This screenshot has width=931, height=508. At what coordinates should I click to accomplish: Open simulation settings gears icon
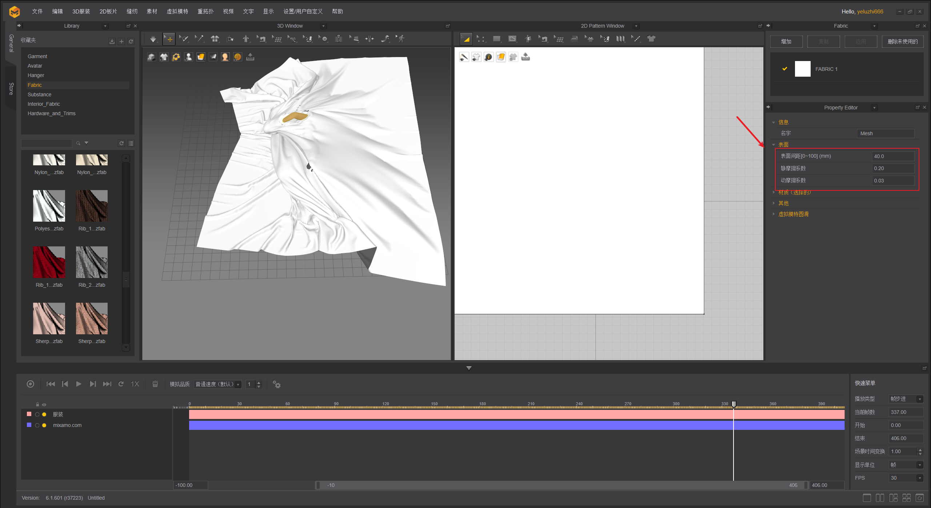[276, 384]
